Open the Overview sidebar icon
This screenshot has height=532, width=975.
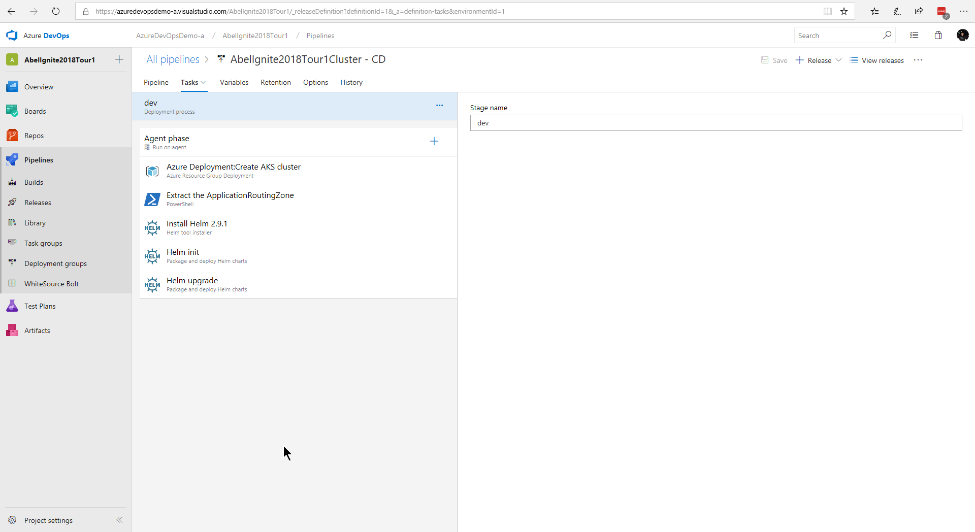pyautogui.click(x=12, y=87)
